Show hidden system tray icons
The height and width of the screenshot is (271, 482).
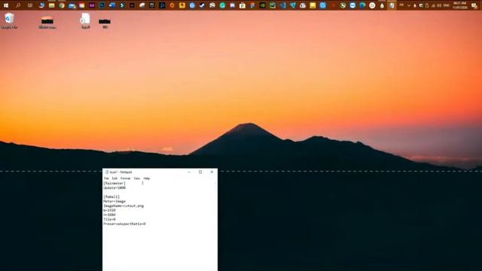click(408, 5)
